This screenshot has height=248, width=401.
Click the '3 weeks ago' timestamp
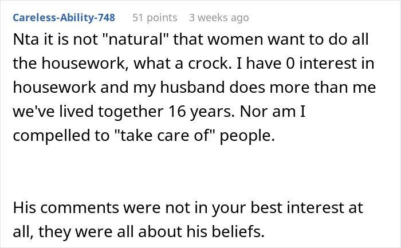(219, 18)
